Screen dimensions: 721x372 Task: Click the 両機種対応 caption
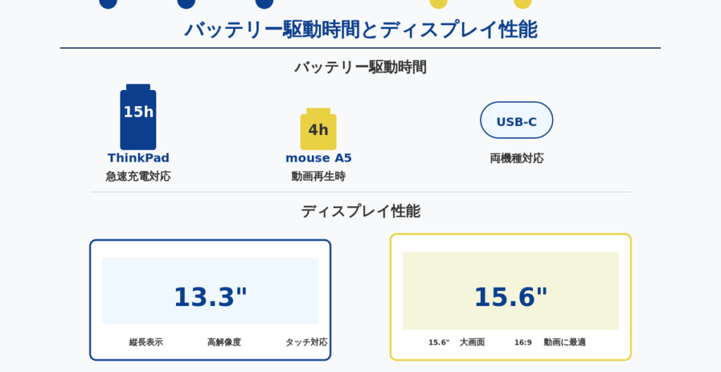click(516, 158)
